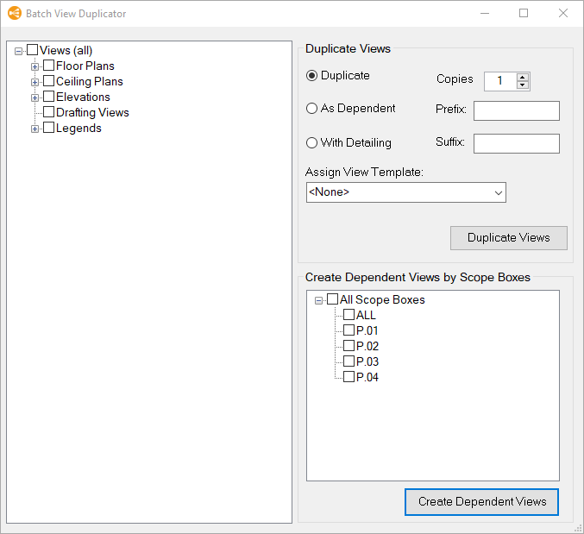Viewport: 584px width, 534px height.
Task: Collapse the Views (all) tree node
Action: 18,51
